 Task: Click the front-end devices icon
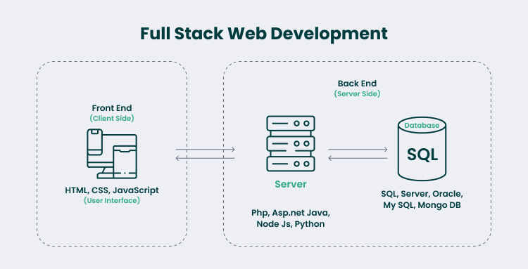(112, 154)
